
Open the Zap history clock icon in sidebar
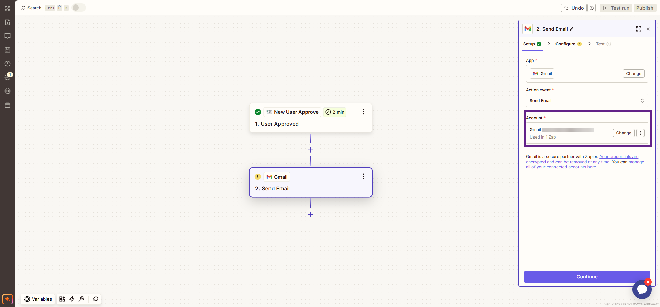[8, 64]
